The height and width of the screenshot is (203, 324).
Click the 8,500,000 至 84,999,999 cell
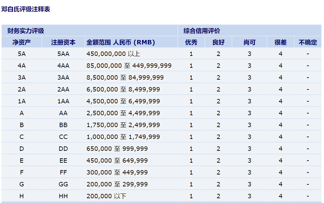click(131, 77)
